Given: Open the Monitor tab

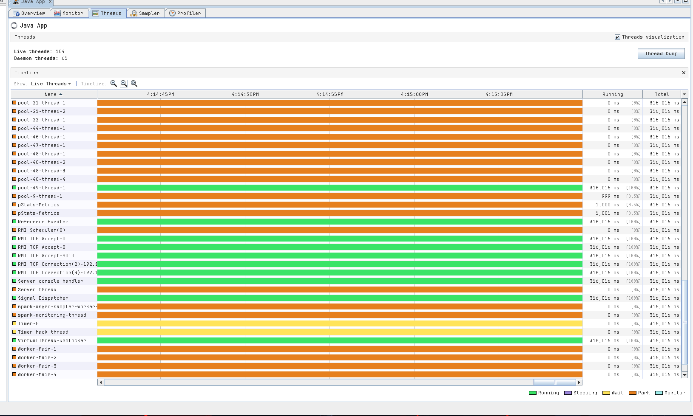Looking at the screenshot, I should 69,13.
